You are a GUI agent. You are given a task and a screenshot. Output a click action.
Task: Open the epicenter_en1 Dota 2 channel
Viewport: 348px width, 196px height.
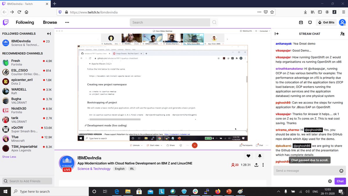tap(27, 82)
